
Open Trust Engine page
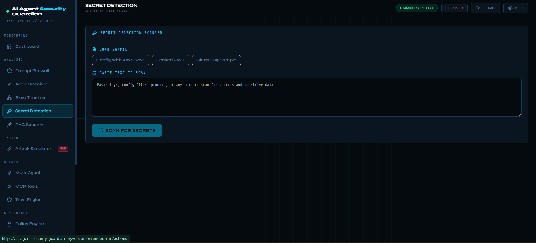pos(37,200)
